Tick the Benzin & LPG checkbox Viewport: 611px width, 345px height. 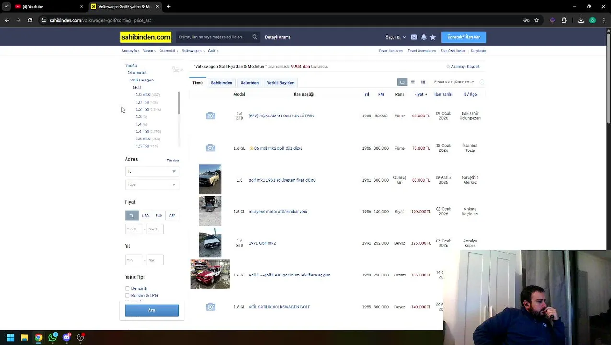click(x=127, y=296)
